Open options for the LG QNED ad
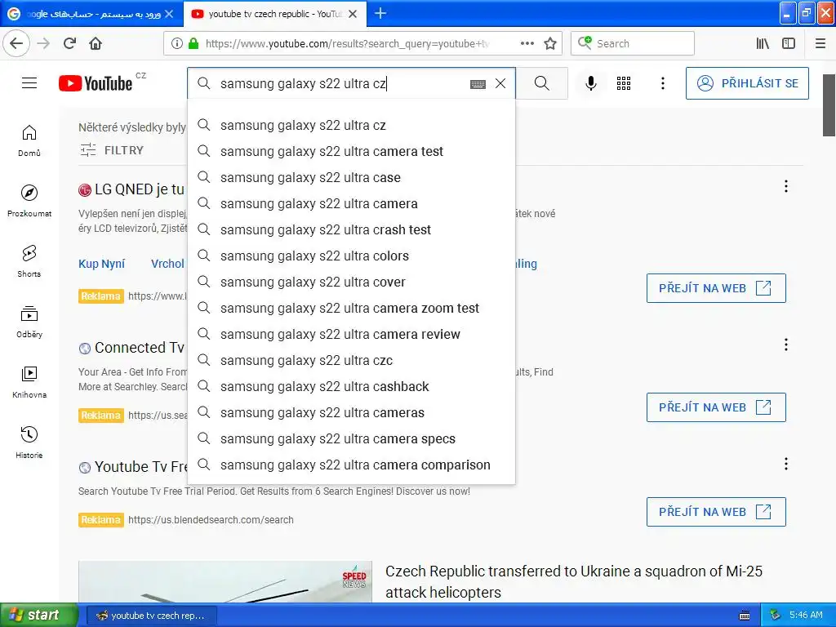Viewport: 836px width, 627px height. (x=786, y=186)
